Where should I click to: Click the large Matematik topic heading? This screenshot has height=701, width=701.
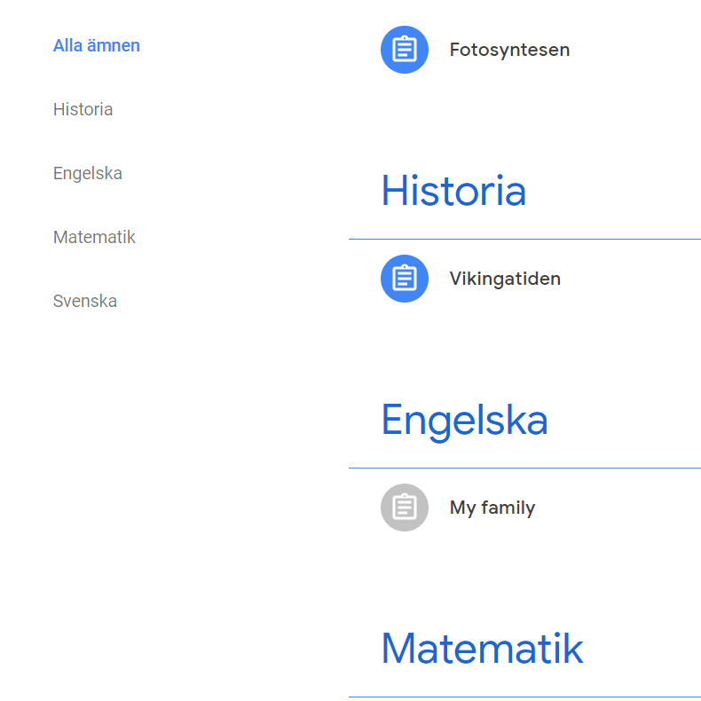click(482, 649)
